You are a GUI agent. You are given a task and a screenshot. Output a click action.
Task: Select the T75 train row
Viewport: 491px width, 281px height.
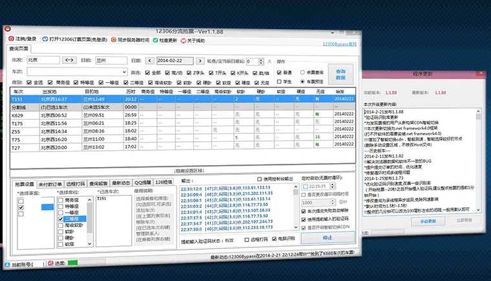183,139
